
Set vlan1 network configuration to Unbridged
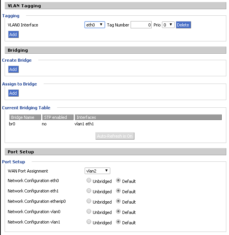point(89,222)
